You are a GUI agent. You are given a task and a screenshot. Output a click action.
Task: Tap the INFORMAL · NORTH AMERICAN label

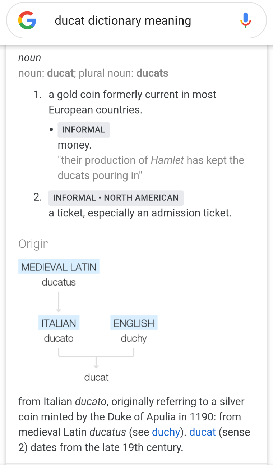click(116, 198)
